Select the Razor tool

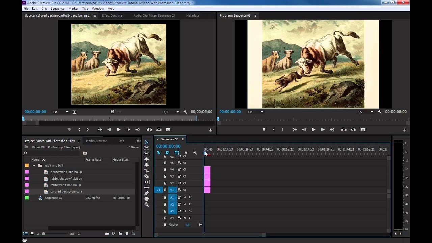click(146, 176)
